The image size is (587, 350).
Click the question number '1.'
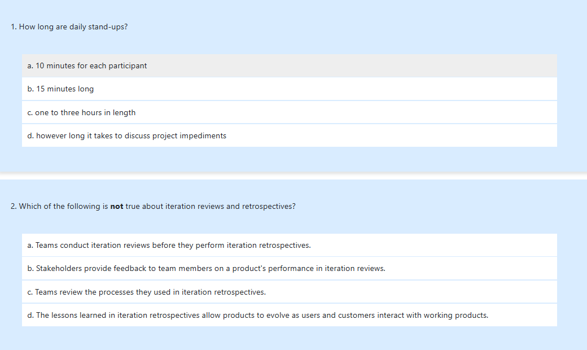click(x=14, y=27)
